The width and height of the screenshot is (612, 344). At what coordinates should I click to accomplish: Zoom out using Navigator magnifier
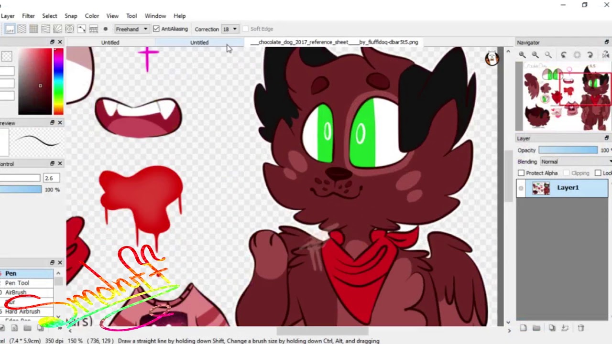tap(535, 55)
